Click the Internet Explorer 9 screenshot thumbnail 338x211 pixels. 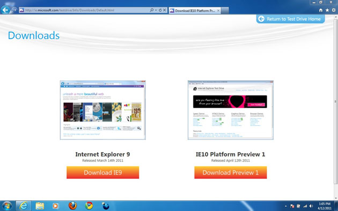[x=103, y=110]
